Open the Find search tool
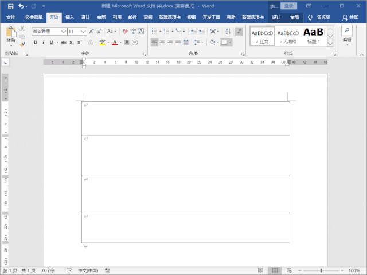The height and width of the screenshot is (275, 367). (347, 30)
